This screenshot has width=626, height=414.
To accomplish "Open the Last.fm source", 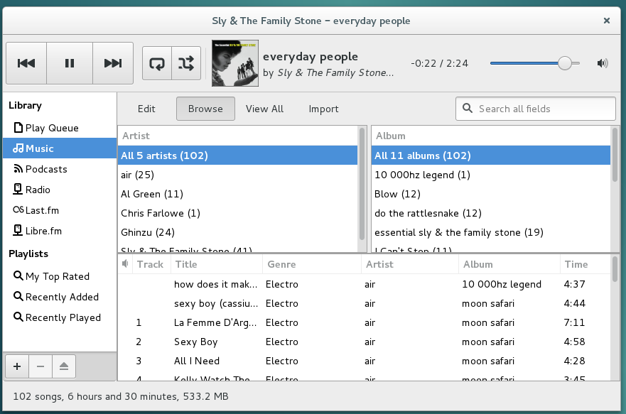I will pos(60,210).
